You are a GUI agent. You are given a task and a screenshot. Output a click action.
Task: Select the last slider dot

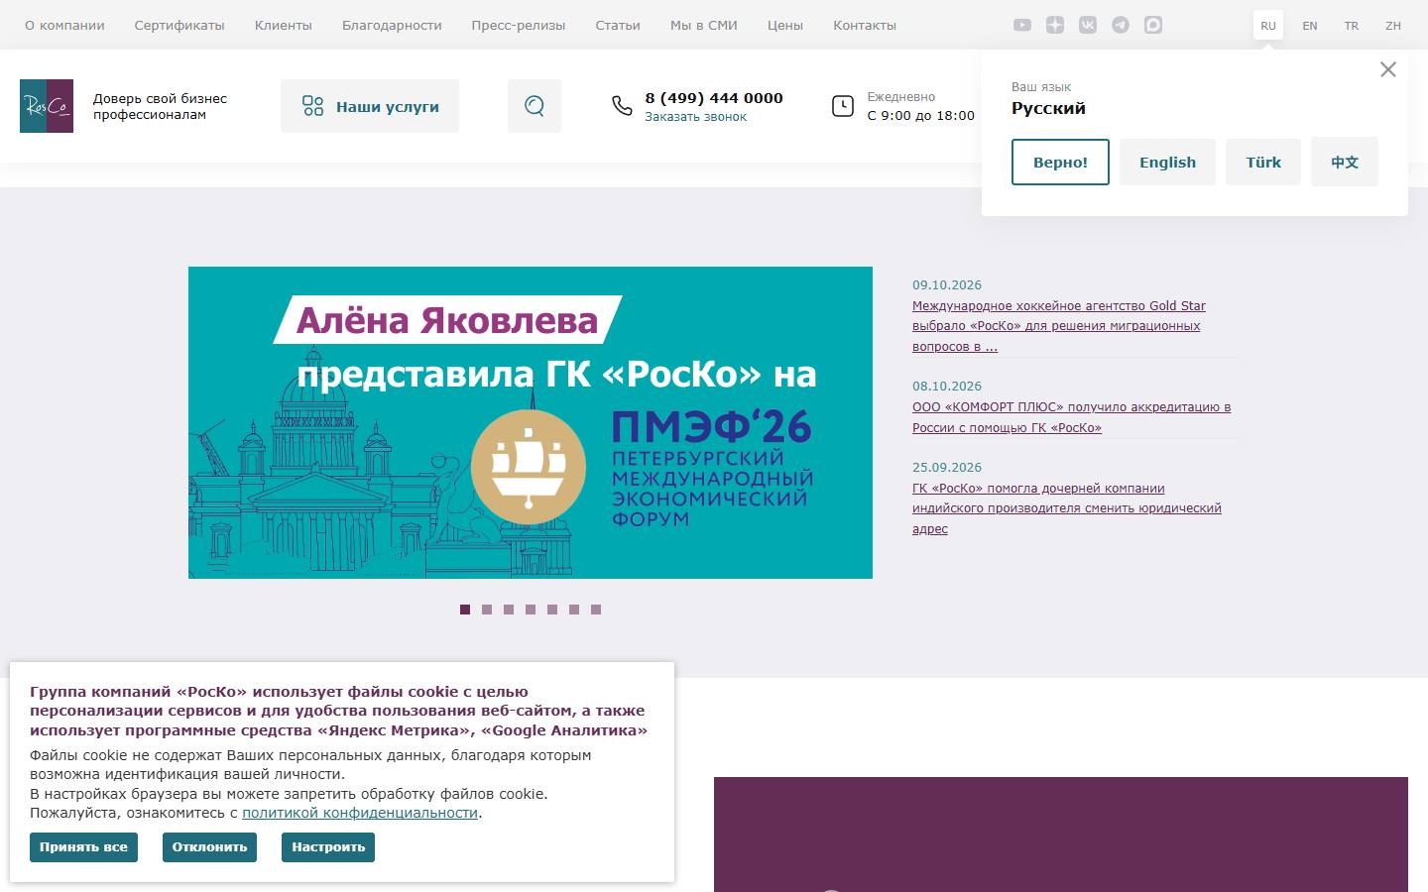(x=596, y=610)
